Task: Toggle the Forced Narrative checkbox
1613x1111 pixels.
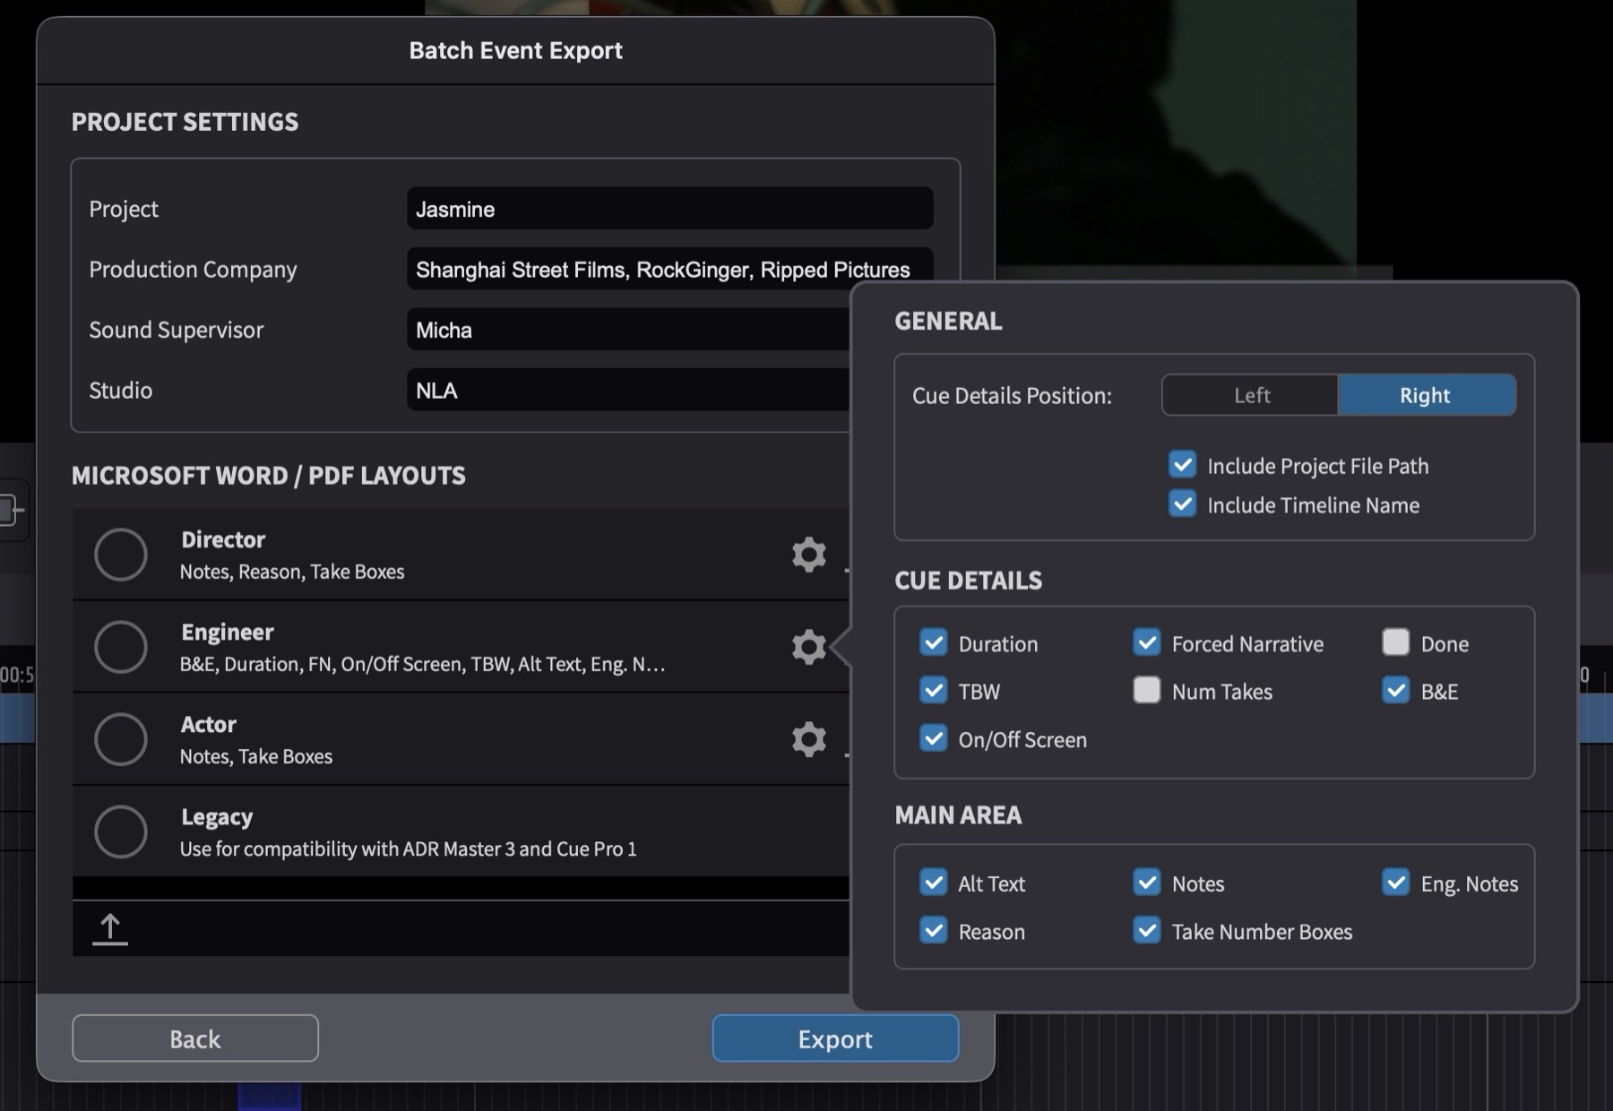Action: pos(1147,642)
